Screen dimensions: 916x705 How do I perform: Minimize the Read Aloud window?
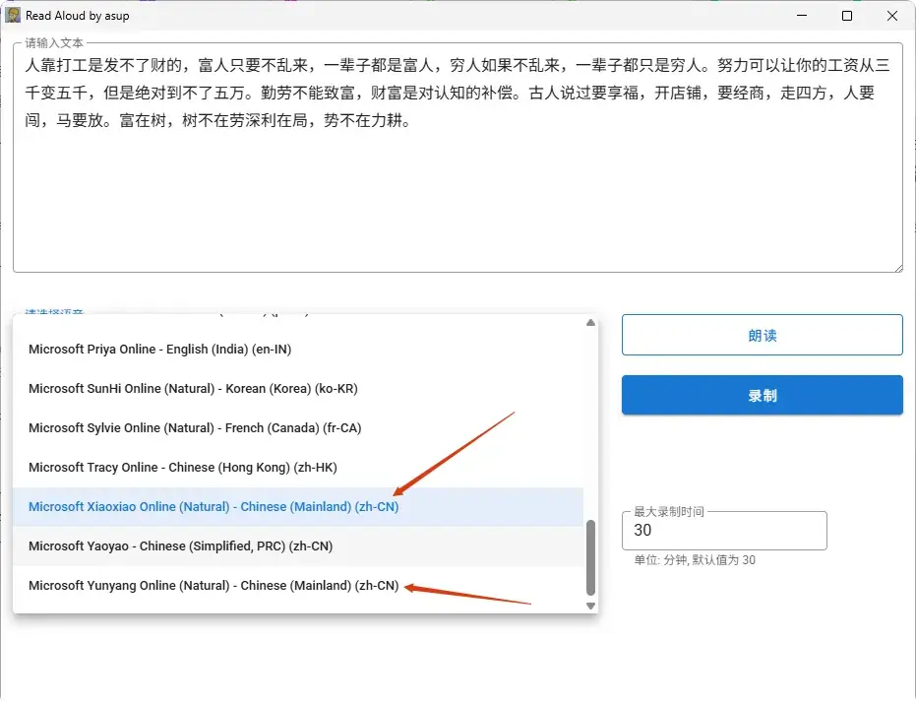pyautogui.click(x=802, y=16)
